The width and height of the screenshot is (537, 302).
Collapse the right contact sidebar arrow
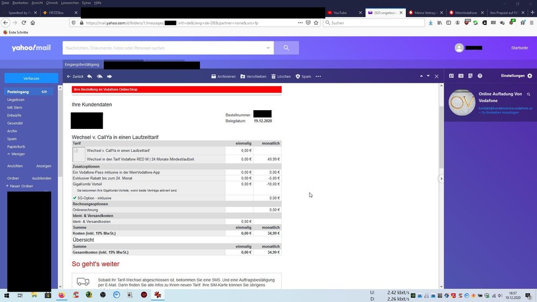click(441, 179)
